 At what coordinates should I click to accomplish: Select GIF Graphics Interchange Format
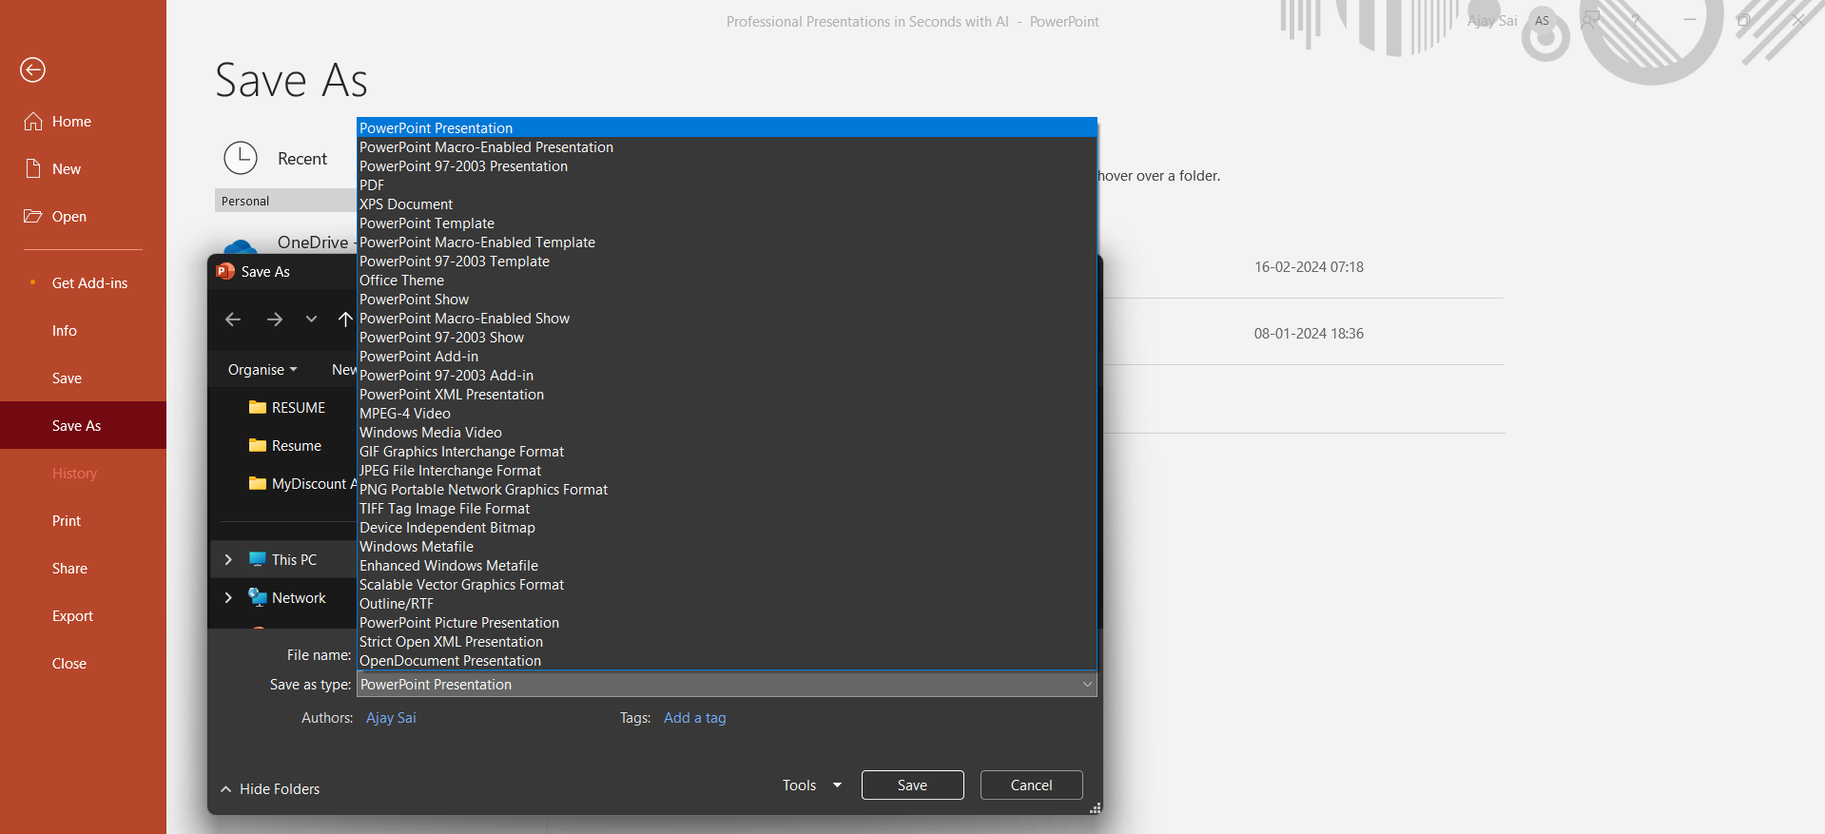pos(727,452)
